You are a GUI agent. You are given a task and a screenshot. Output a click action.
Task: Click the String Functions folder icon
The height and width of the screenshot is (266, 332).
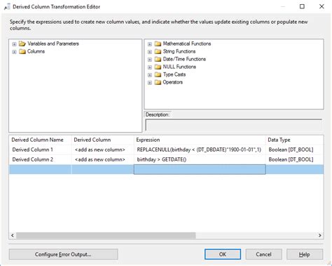point(158,51)
